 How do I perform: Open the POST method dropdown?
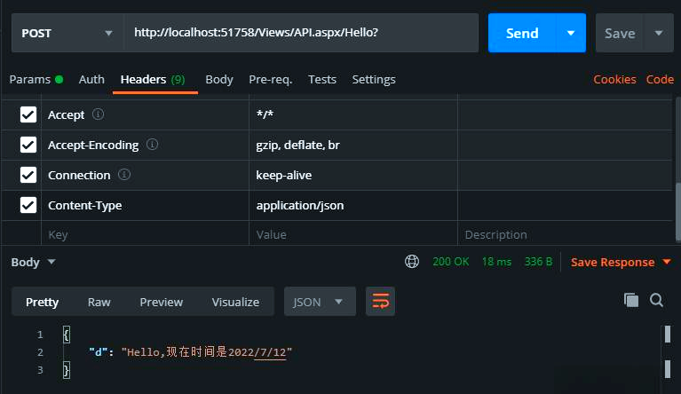pyautogui.click(x=67, y=33)
